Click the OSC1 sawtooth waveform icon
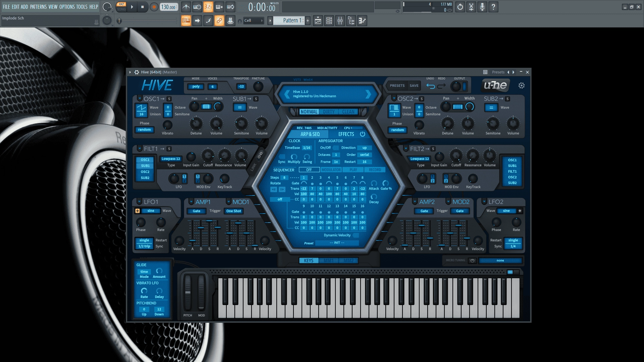Image resolution: width=644 pixels, height=362 pixels. tap(141, 108)
